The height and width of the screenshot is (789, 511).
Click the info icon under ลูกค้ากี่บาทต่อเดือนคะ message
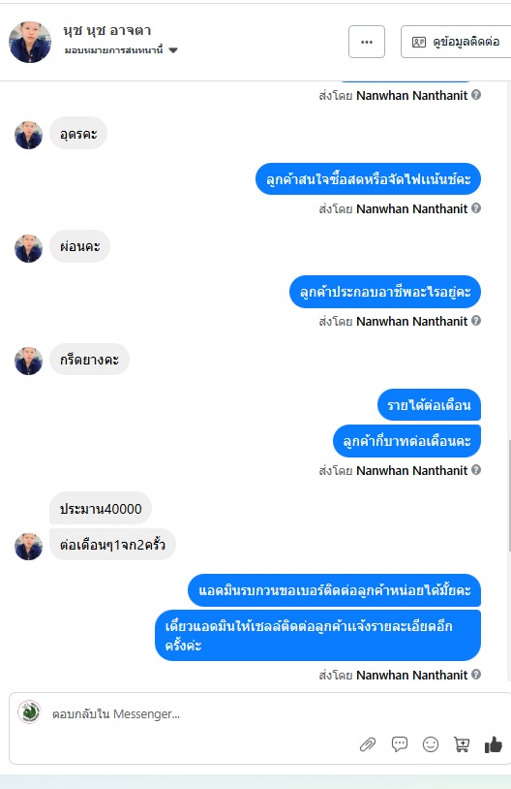(476, 470)
